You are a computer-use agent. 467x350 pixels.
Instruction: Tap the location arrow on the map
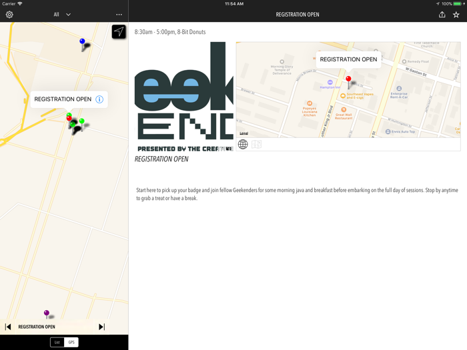119,31
